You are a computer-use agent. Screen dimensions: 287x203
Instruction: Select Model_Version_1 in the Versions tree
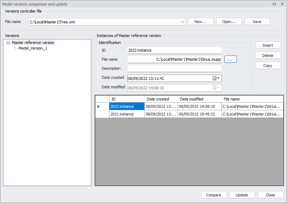[x=33, y=48]
